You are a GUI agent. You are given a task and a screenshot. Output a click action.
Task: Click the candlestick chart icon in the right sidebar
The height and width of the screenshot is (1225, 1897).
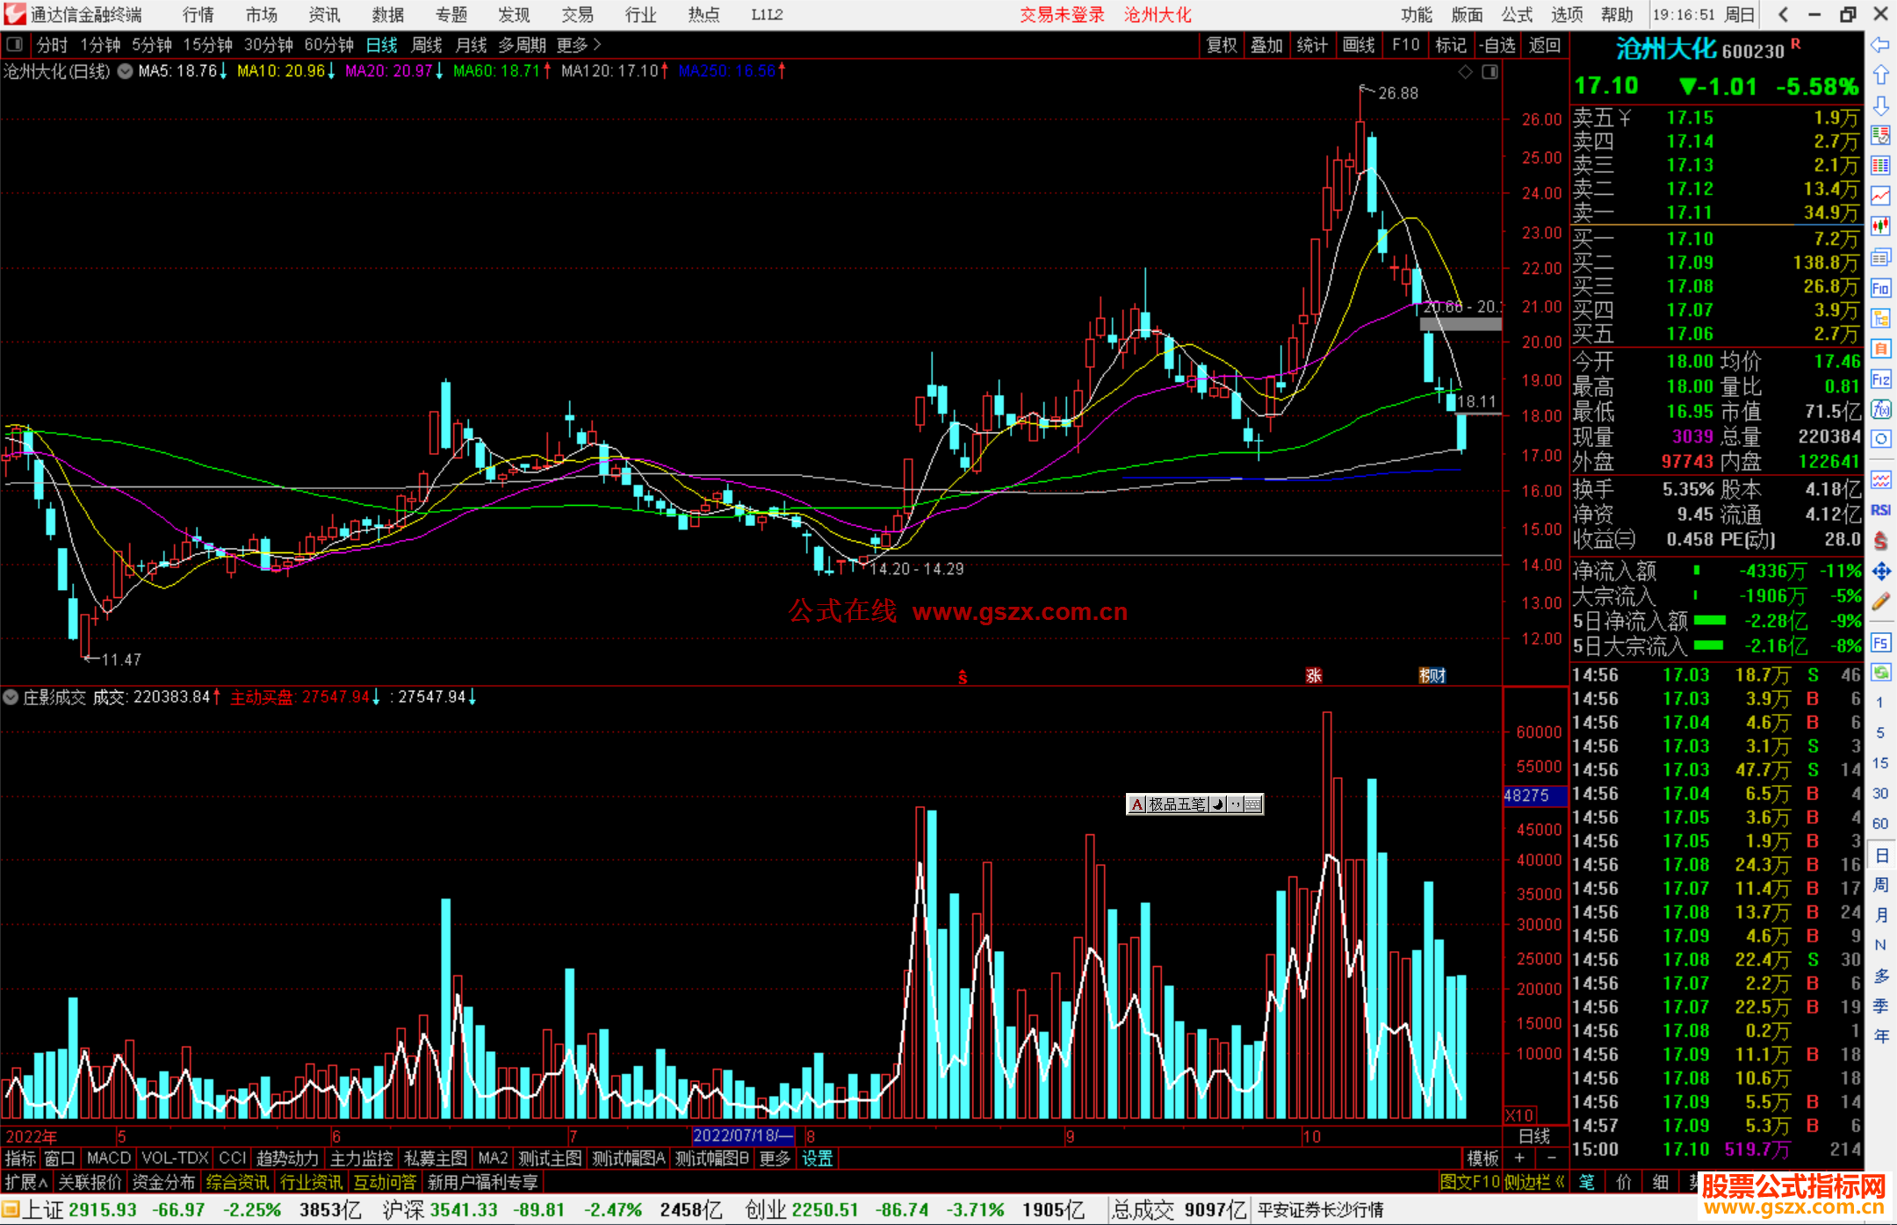1880,227
